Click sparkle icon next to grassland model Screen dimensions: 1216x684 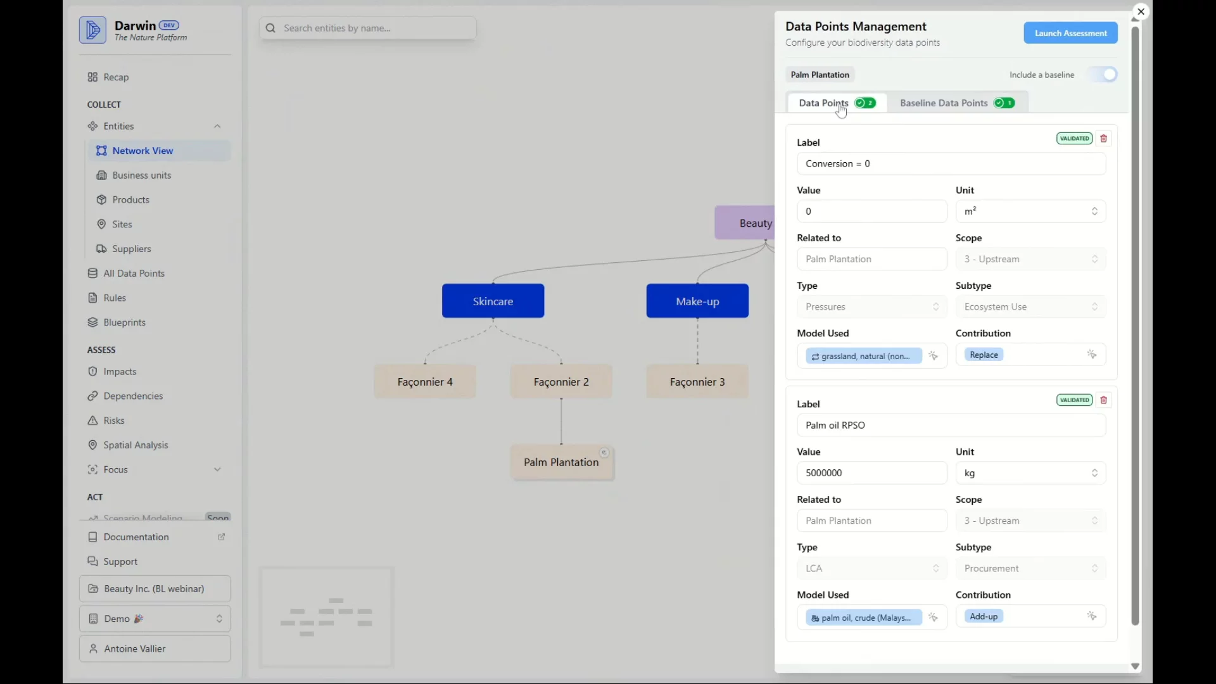pyautogui.click(x=933, y=356)
